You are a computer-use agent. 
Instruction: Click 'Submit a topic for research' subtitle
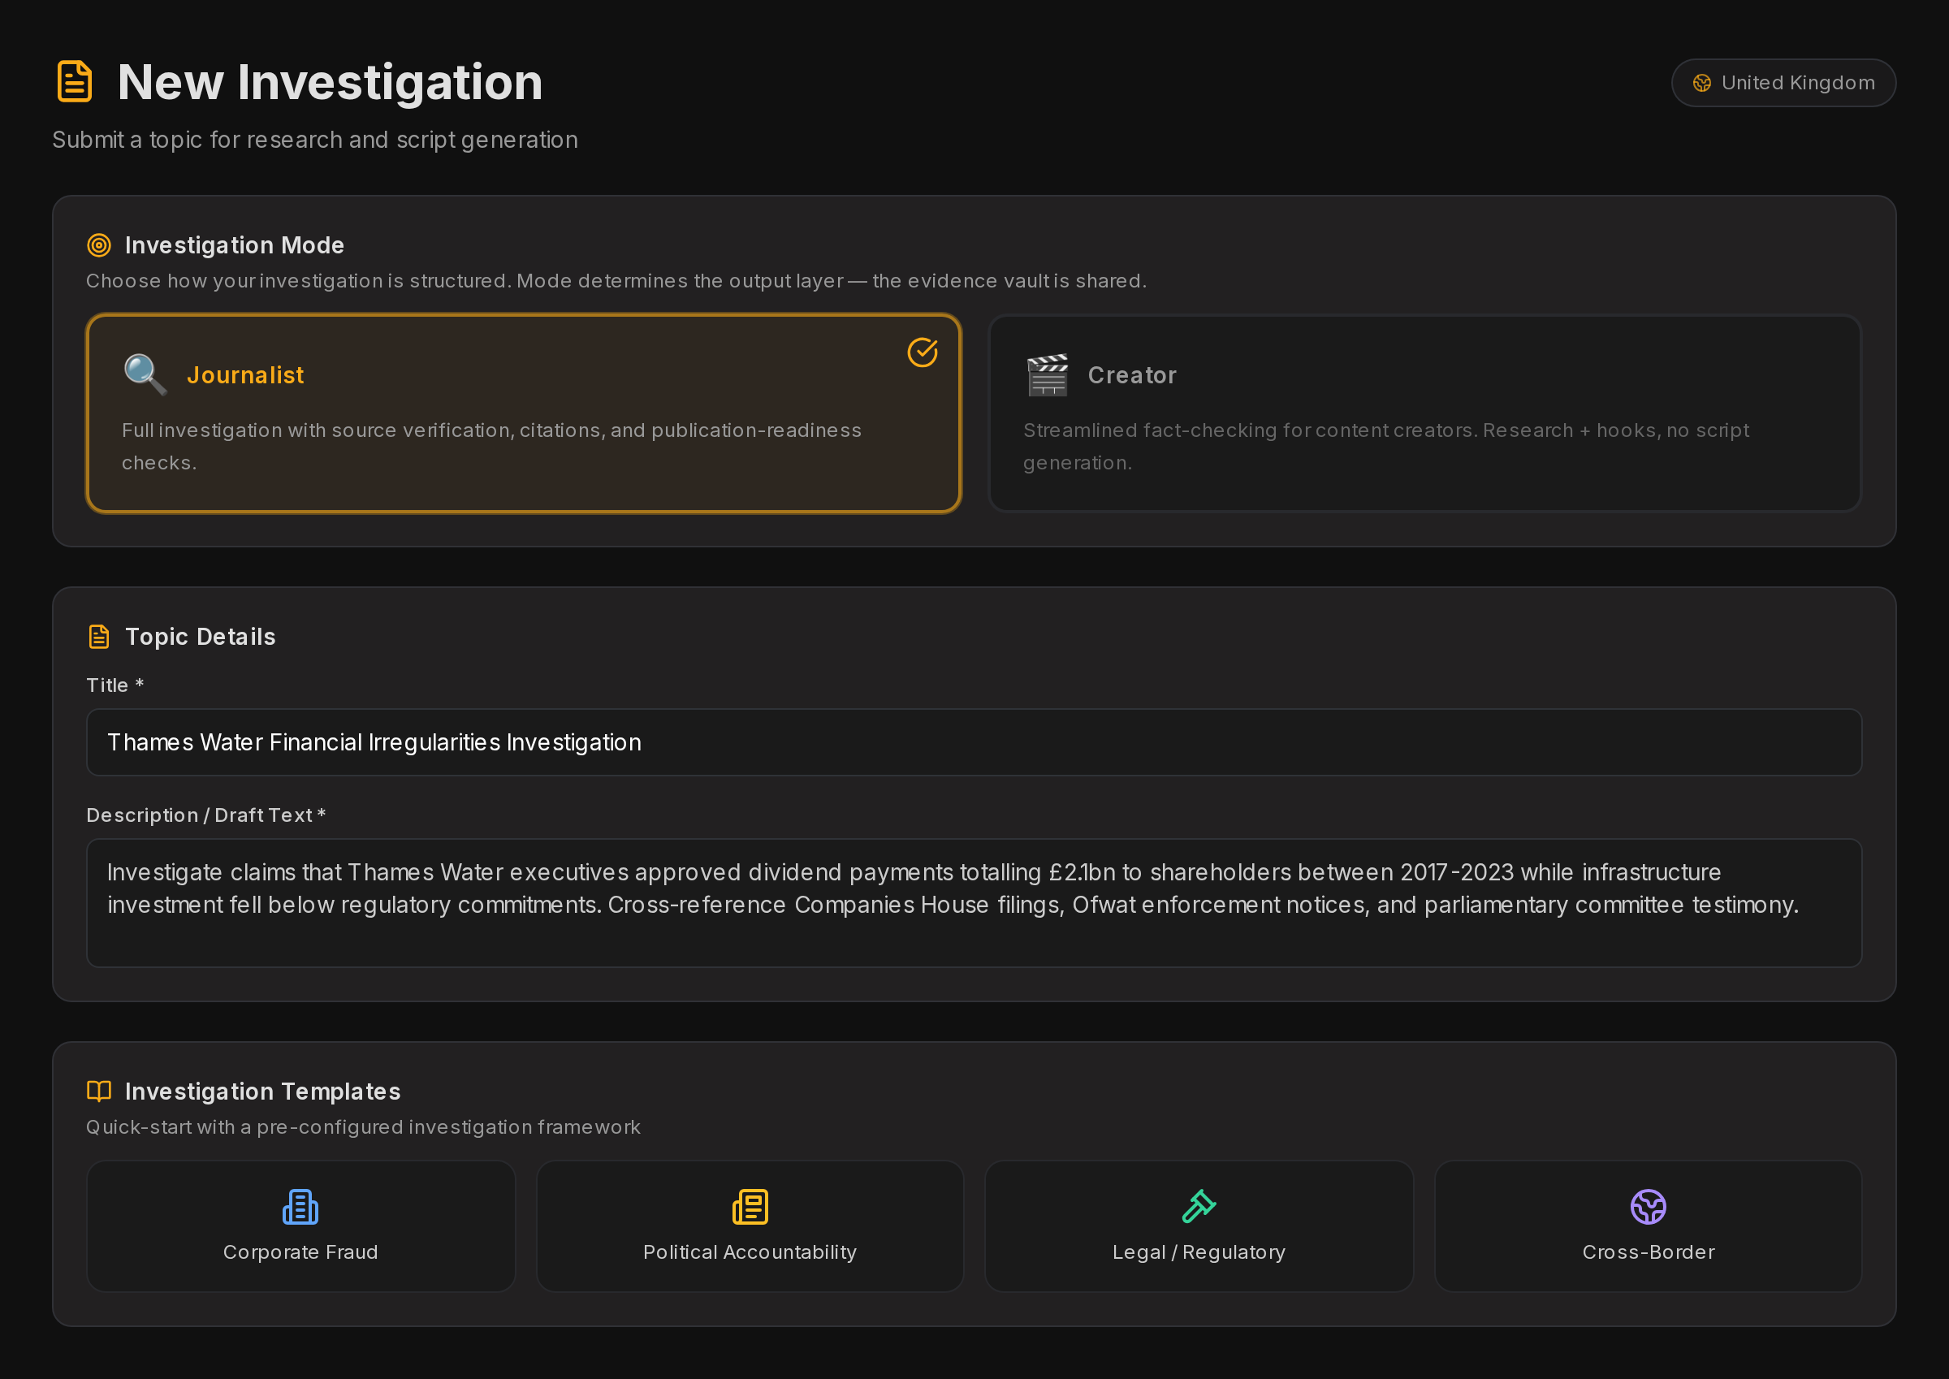(315, 139)
